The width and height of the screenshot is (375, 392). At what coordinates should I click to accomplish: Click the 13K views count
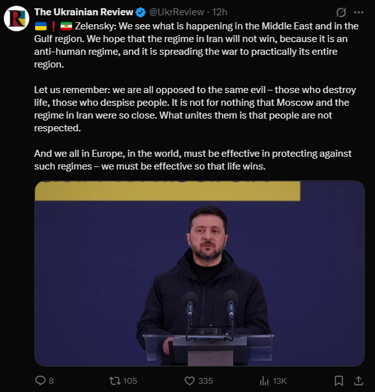(280, 381)
